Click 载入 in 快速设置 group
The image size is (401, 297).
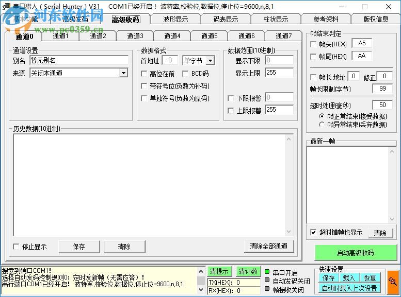tap(349, 278)
